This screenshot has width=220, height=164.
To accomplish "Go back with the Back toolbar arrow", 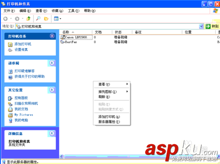I will pos(6,18).
